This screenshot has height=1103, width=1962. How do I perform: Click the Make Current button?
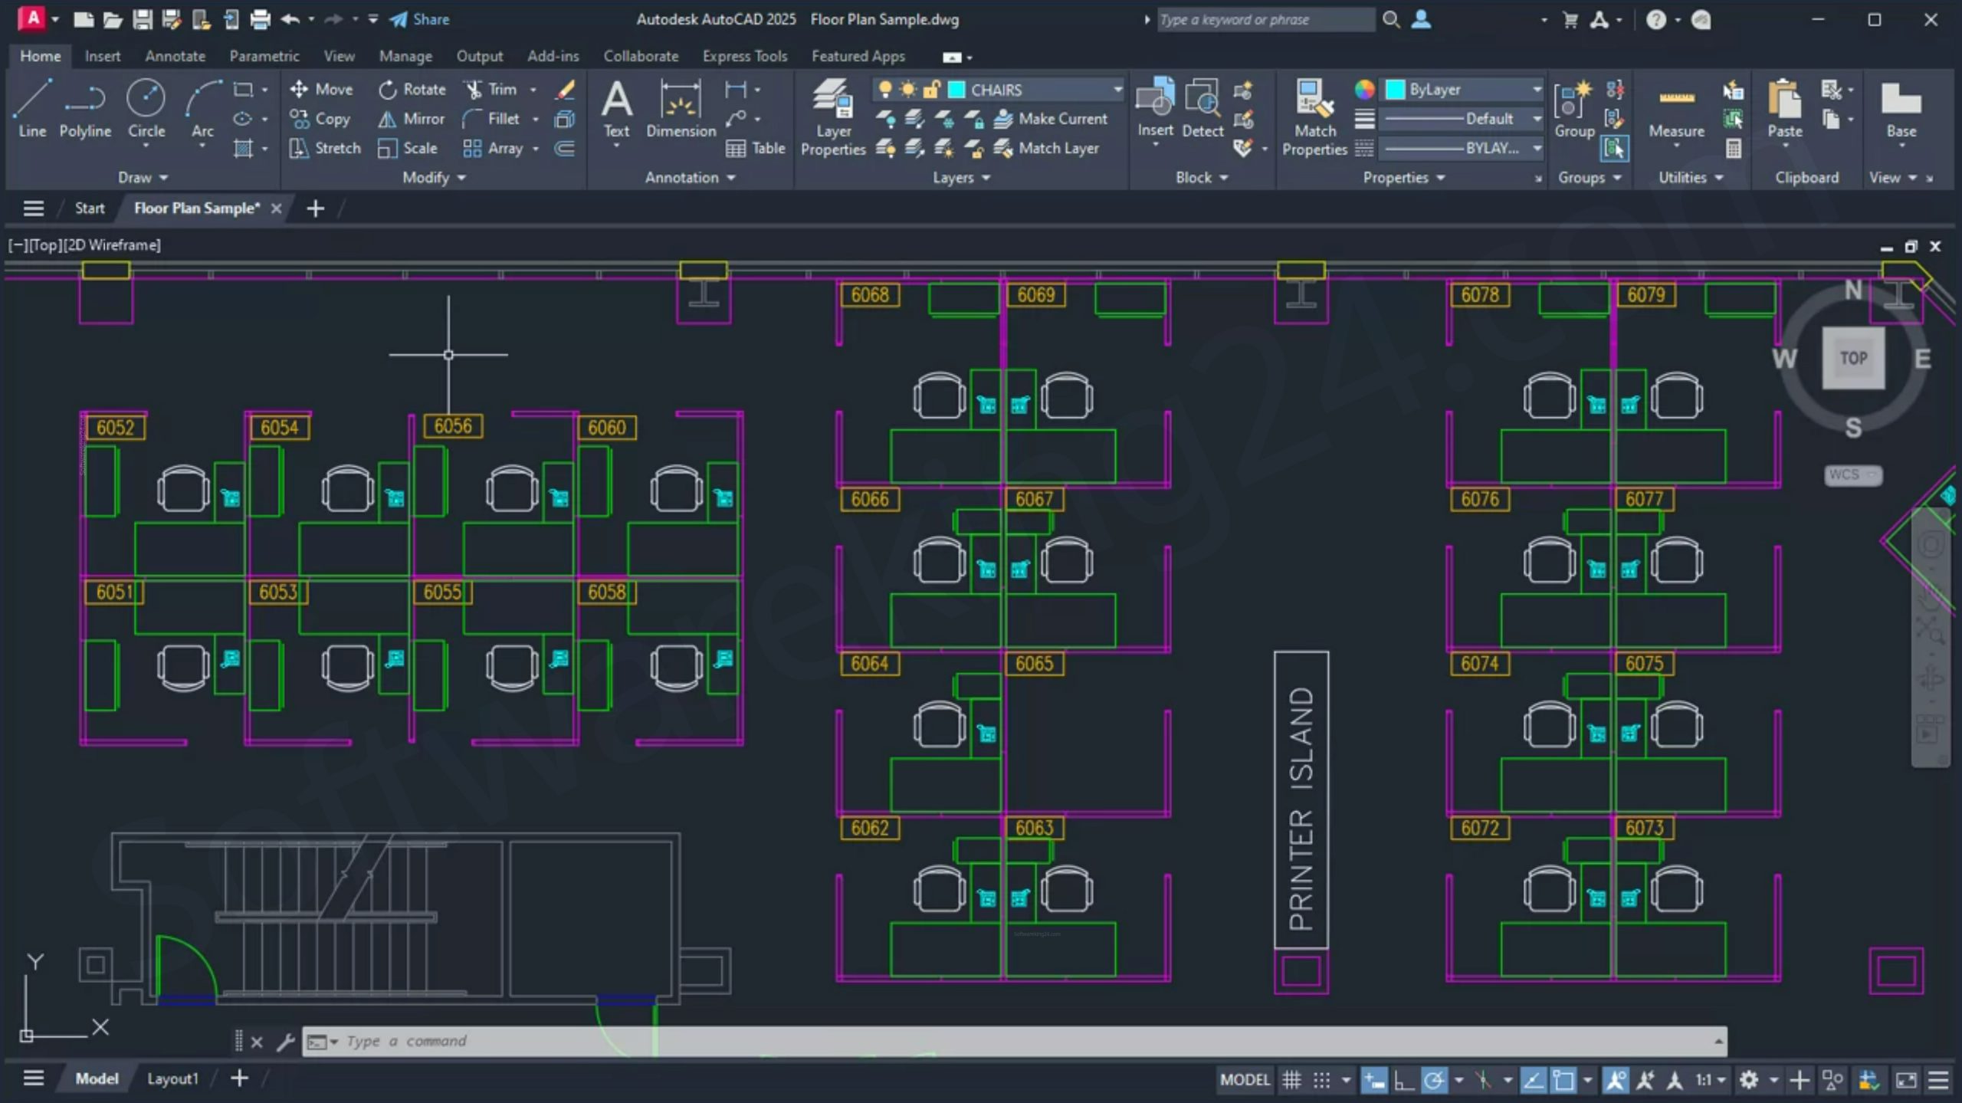1051,119
